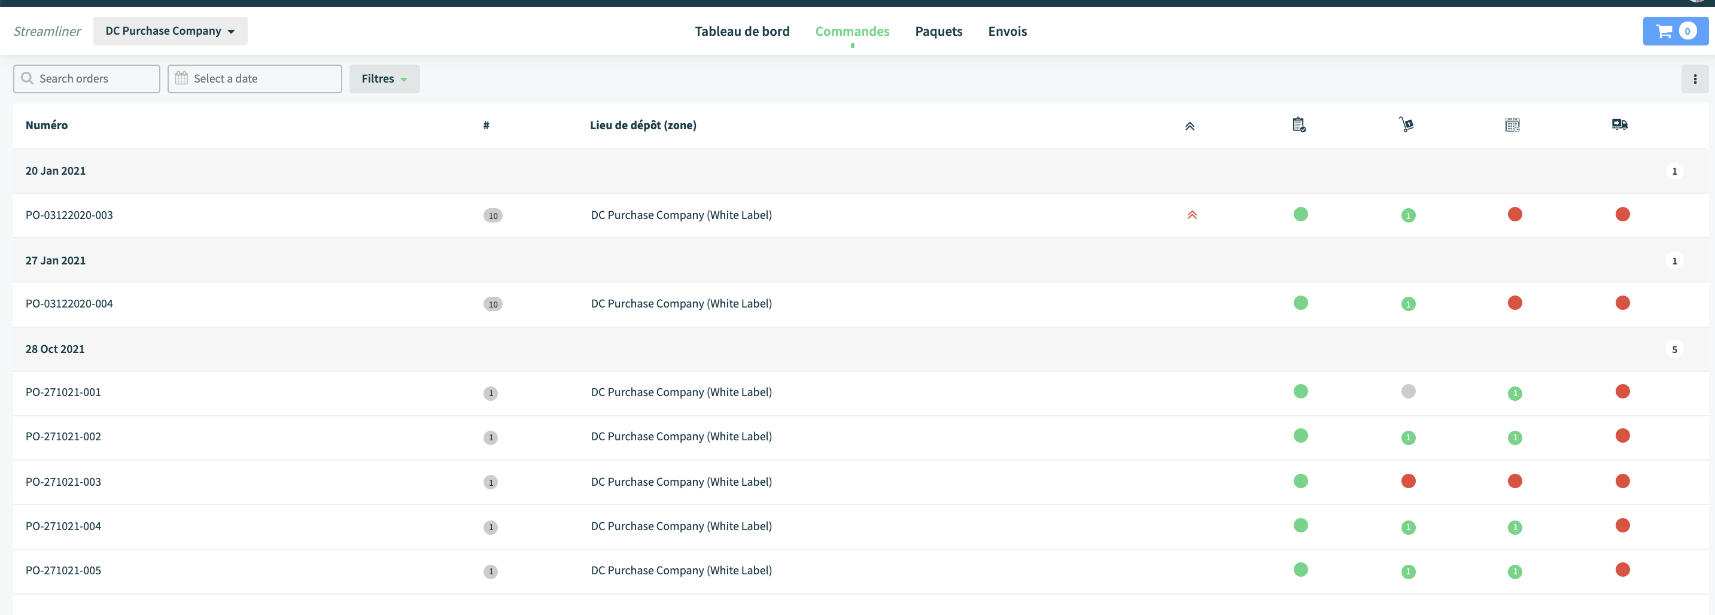Switch to the Tableau de bord tab
This screenshot has width=1715, height=615.
tap(741, 31)
